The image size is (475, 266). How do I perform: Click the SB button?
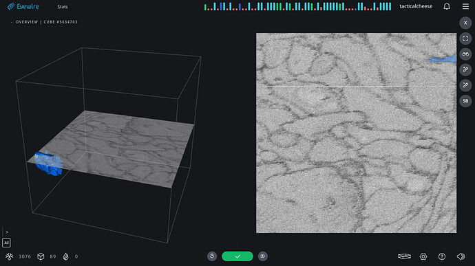[x=465, y=101]
